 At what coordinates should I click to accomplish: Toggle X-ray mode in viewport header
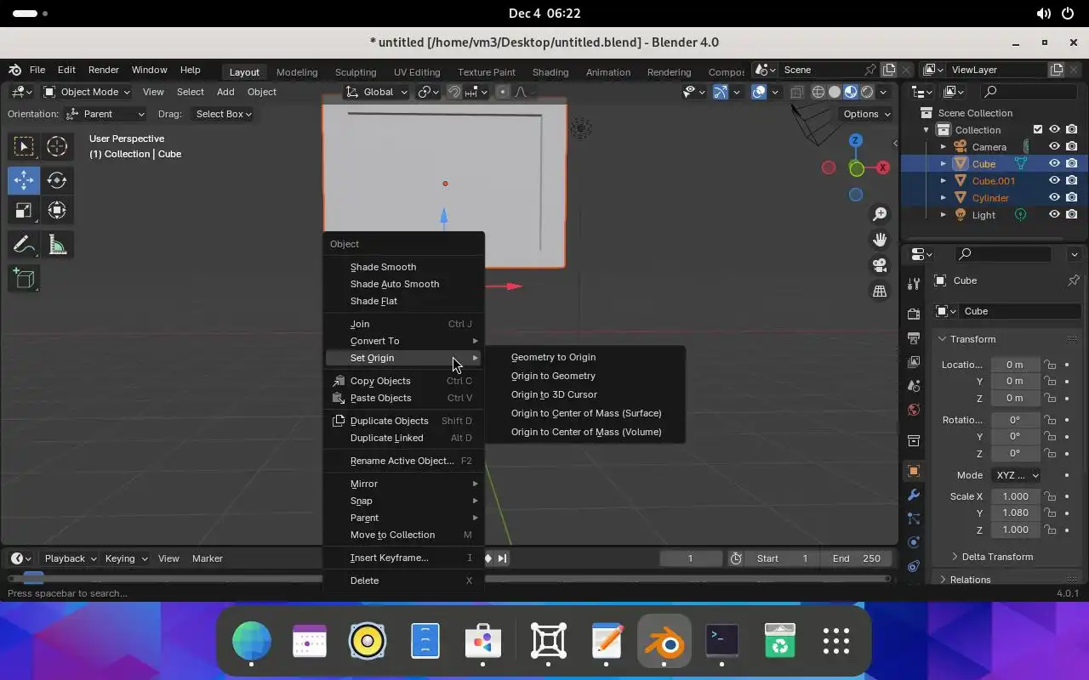point(797,92)
